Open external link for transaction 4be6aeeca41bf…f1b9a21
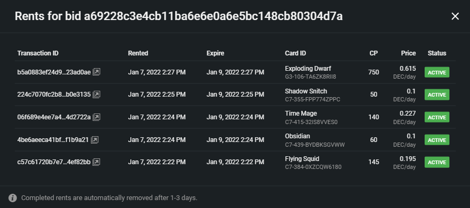 pos(94,139)
